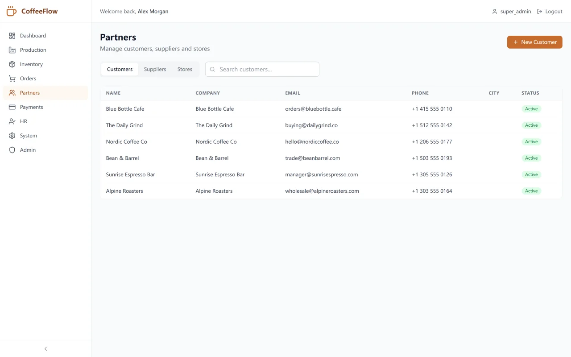This screenshot has height=357, width=571.
Task: Click the magnifier icon in search box
Action: coord(212,69)
